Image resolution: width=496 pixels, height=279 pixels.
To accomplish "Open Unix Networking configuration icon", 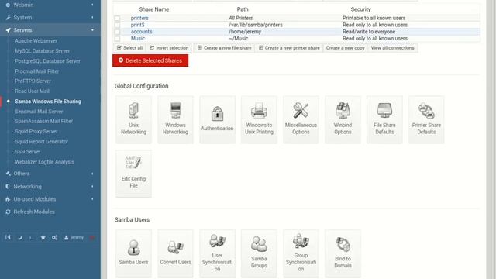I will (x=133, y=119).
